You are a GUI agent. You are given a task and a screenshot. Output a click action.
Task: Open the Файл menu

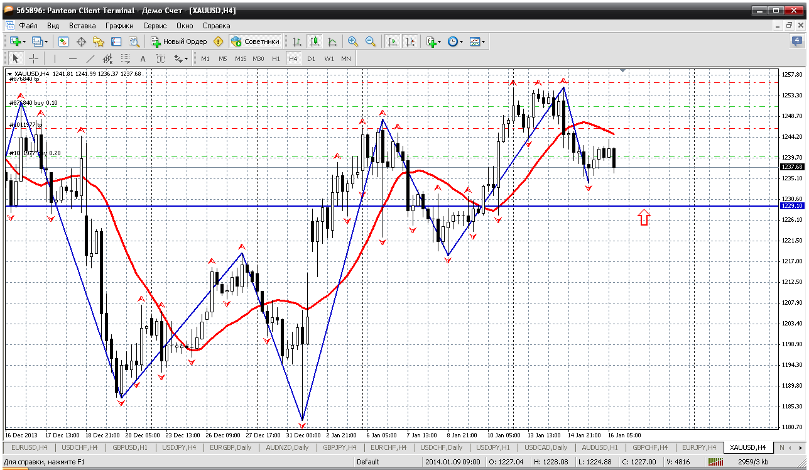(x=28, y=26)
